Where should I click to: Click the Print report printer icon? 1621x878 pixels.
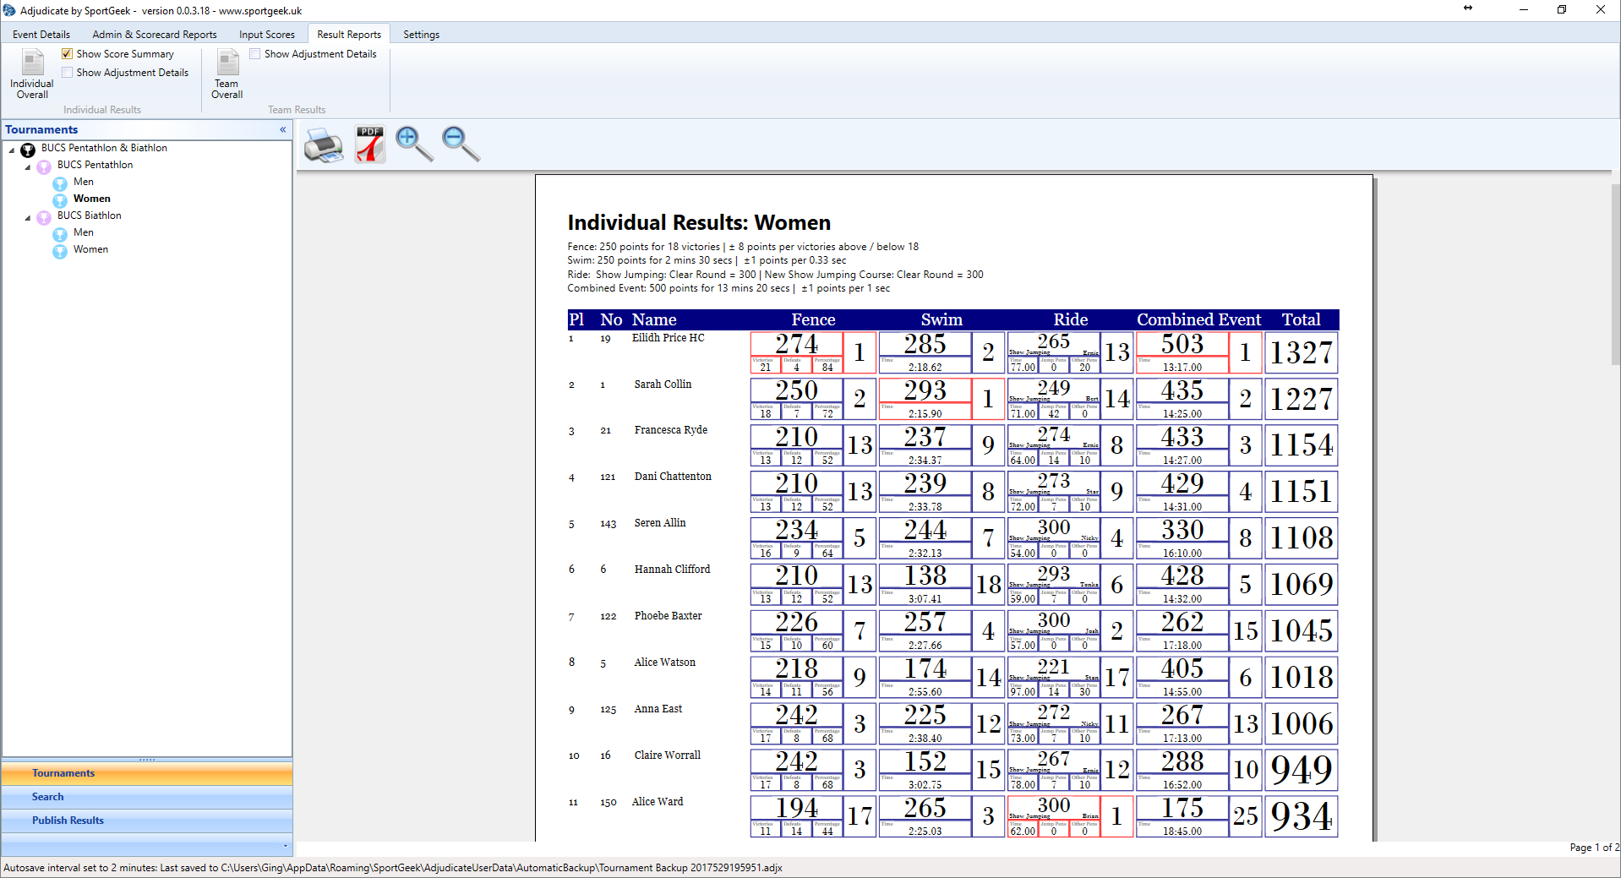(323, 145)
